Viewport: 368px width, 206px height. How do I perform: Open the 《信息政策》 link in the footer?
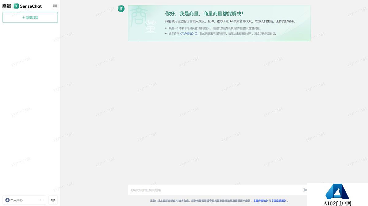[x=279, y=201]
